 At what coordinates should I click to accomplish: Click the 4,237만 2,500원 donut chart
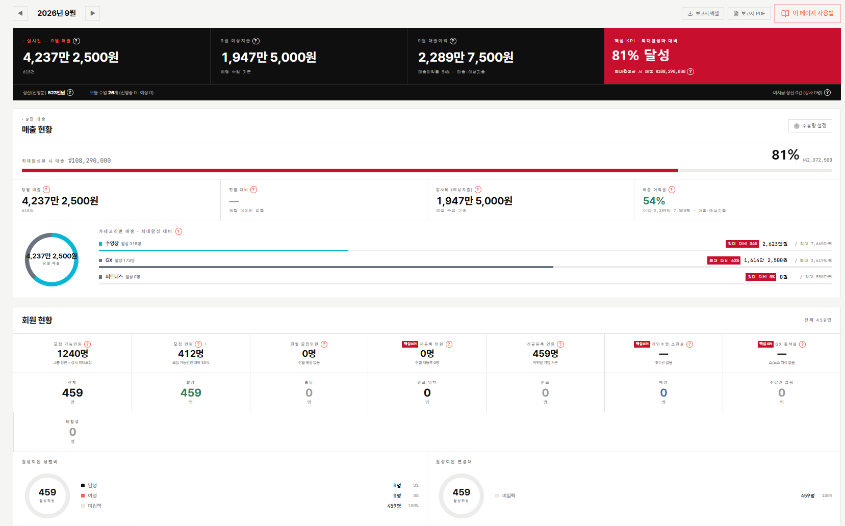pos(52,259)
